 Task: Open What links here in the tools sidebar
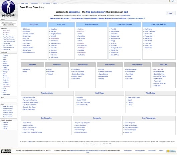point(8,107)
